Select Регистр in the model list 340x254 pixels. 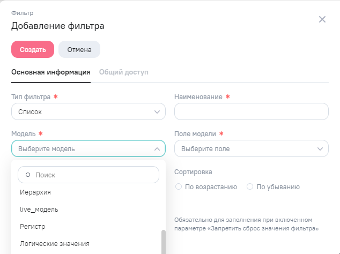33,227
